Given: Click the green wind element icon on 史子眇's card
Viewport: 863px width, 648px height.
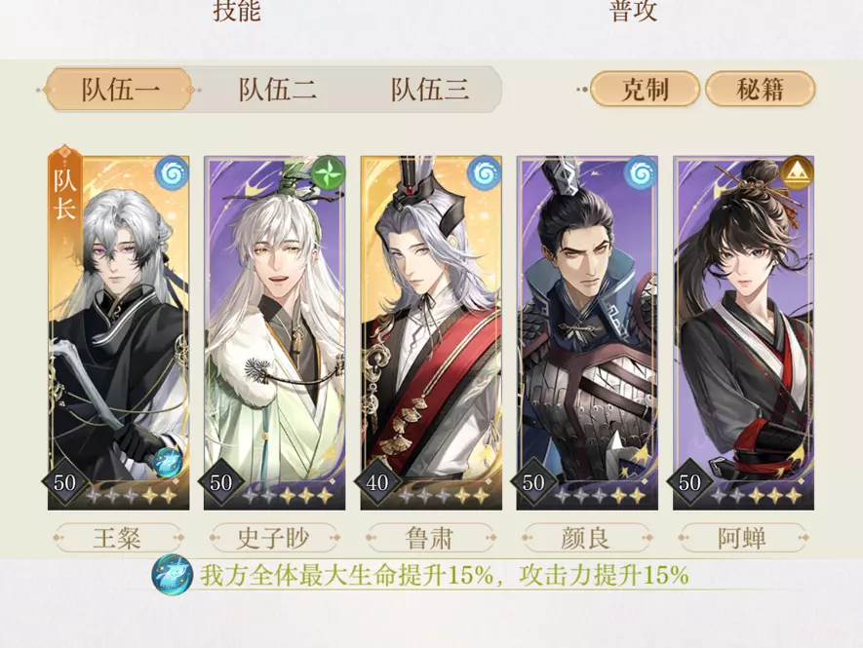Looking at the screenshot, I should (328, 173).
